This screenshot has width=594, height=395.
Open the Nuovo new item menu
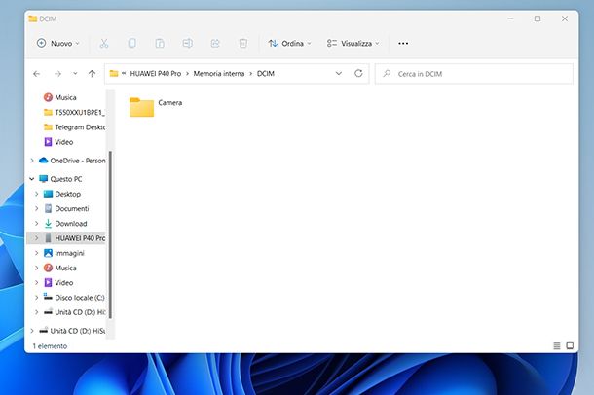tap(58, 44)
